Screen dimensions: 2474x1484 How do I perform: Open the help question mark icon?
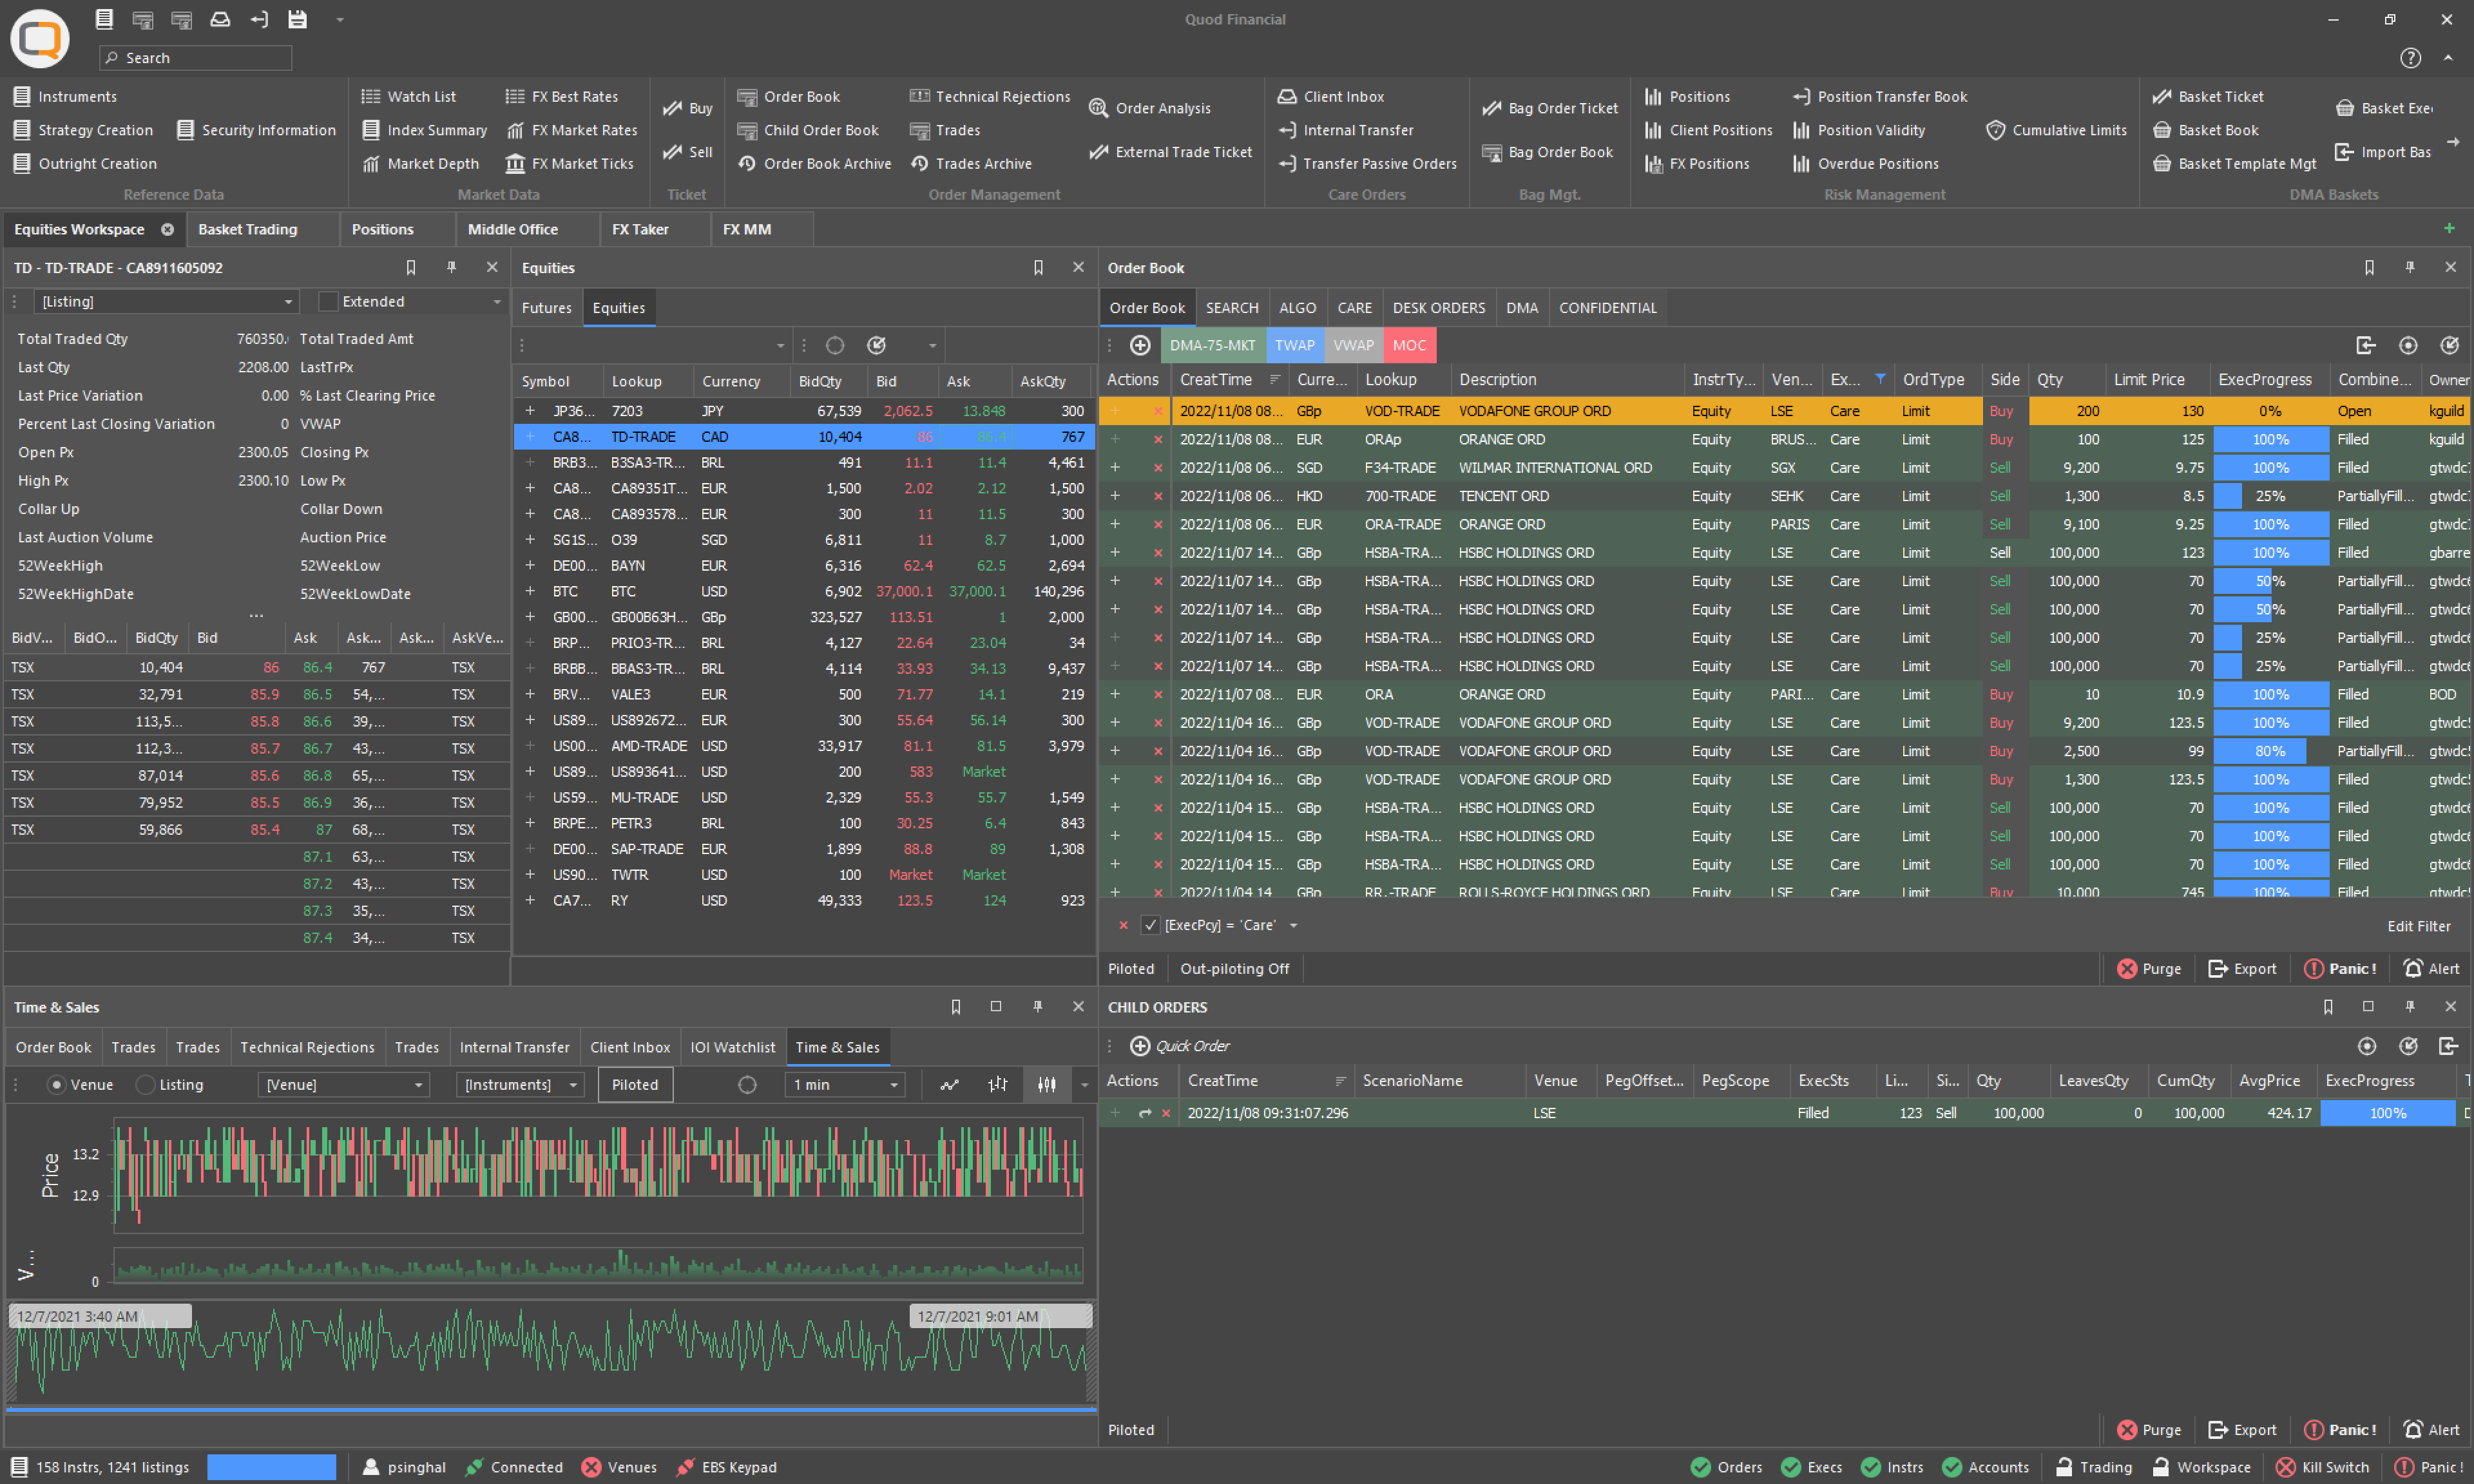pos(2410,58)
